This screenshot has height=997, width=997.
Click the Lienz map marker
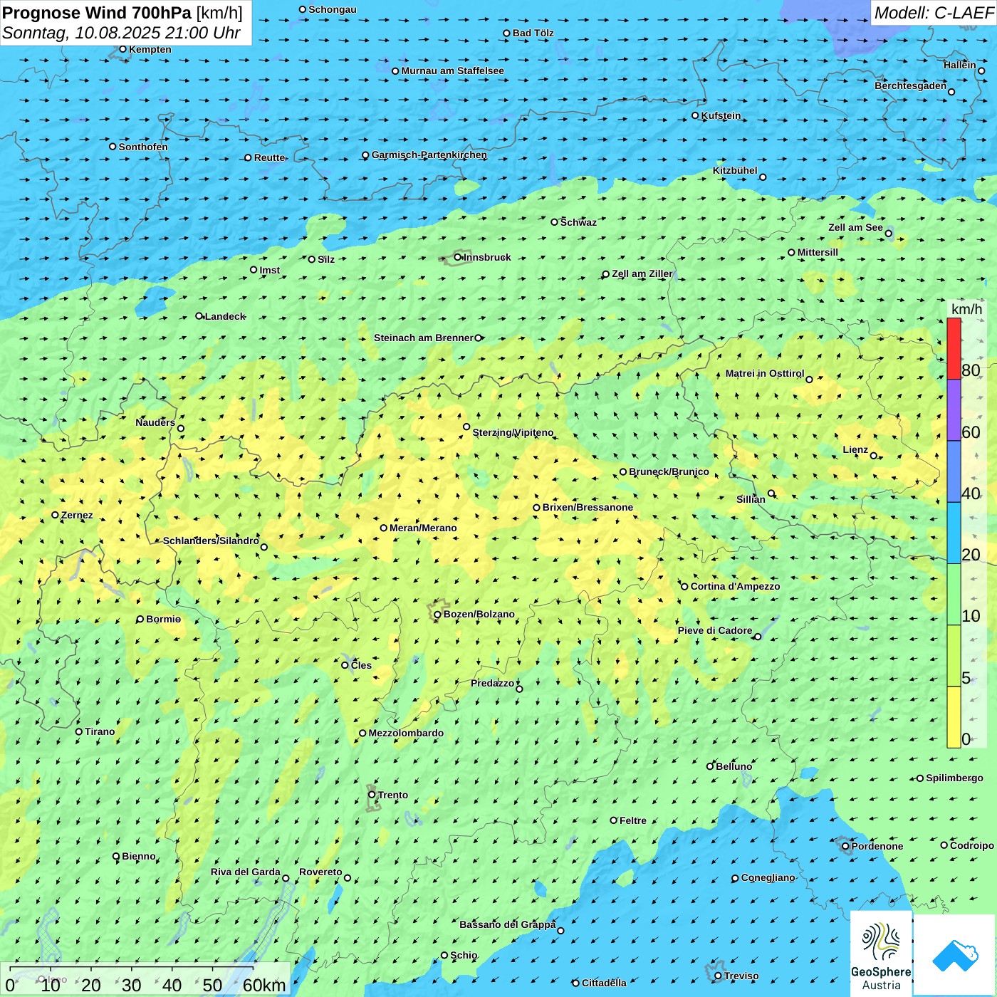(x=874, y=456)
